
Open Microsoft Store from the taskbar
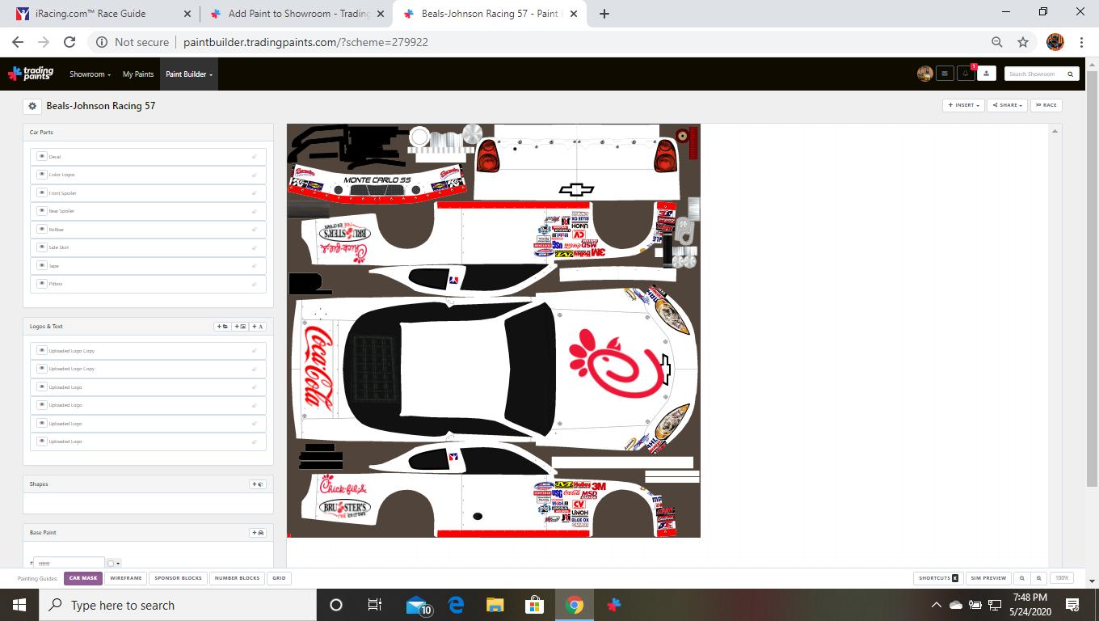[x=534, y=605]
